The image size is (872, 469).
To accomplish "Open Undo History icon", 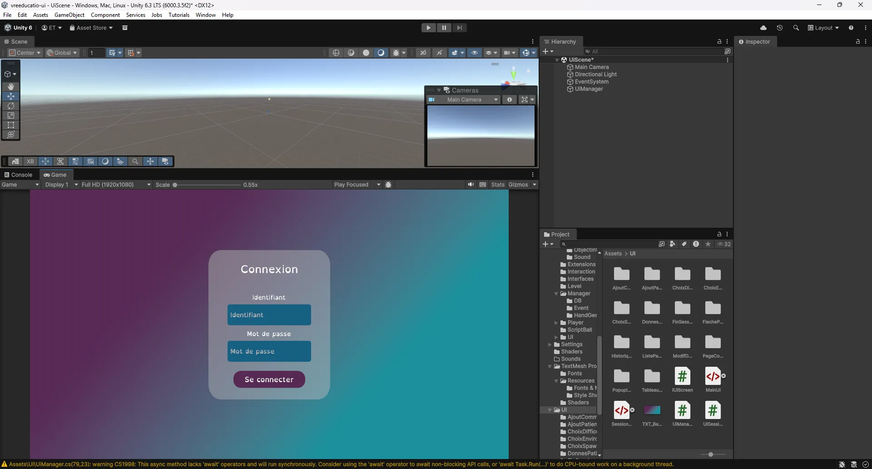I will click(x=780, y=28).
